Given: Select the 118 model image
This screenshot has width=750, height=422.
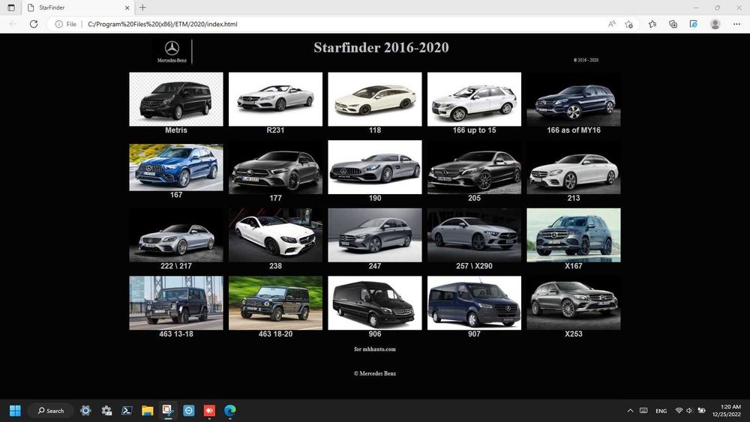Looking at the screenshot, I should pos(375,99).
